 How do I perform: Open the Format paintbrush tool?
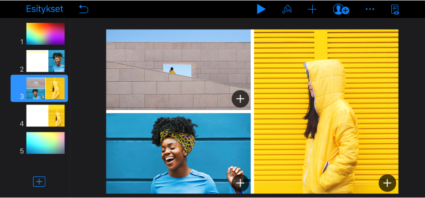coord(287,9)
